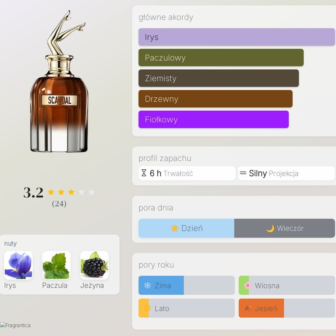Select the Drzewny accord bar
Image resolution: width=336 pixels, height=336 pixels.
(215, 99)
